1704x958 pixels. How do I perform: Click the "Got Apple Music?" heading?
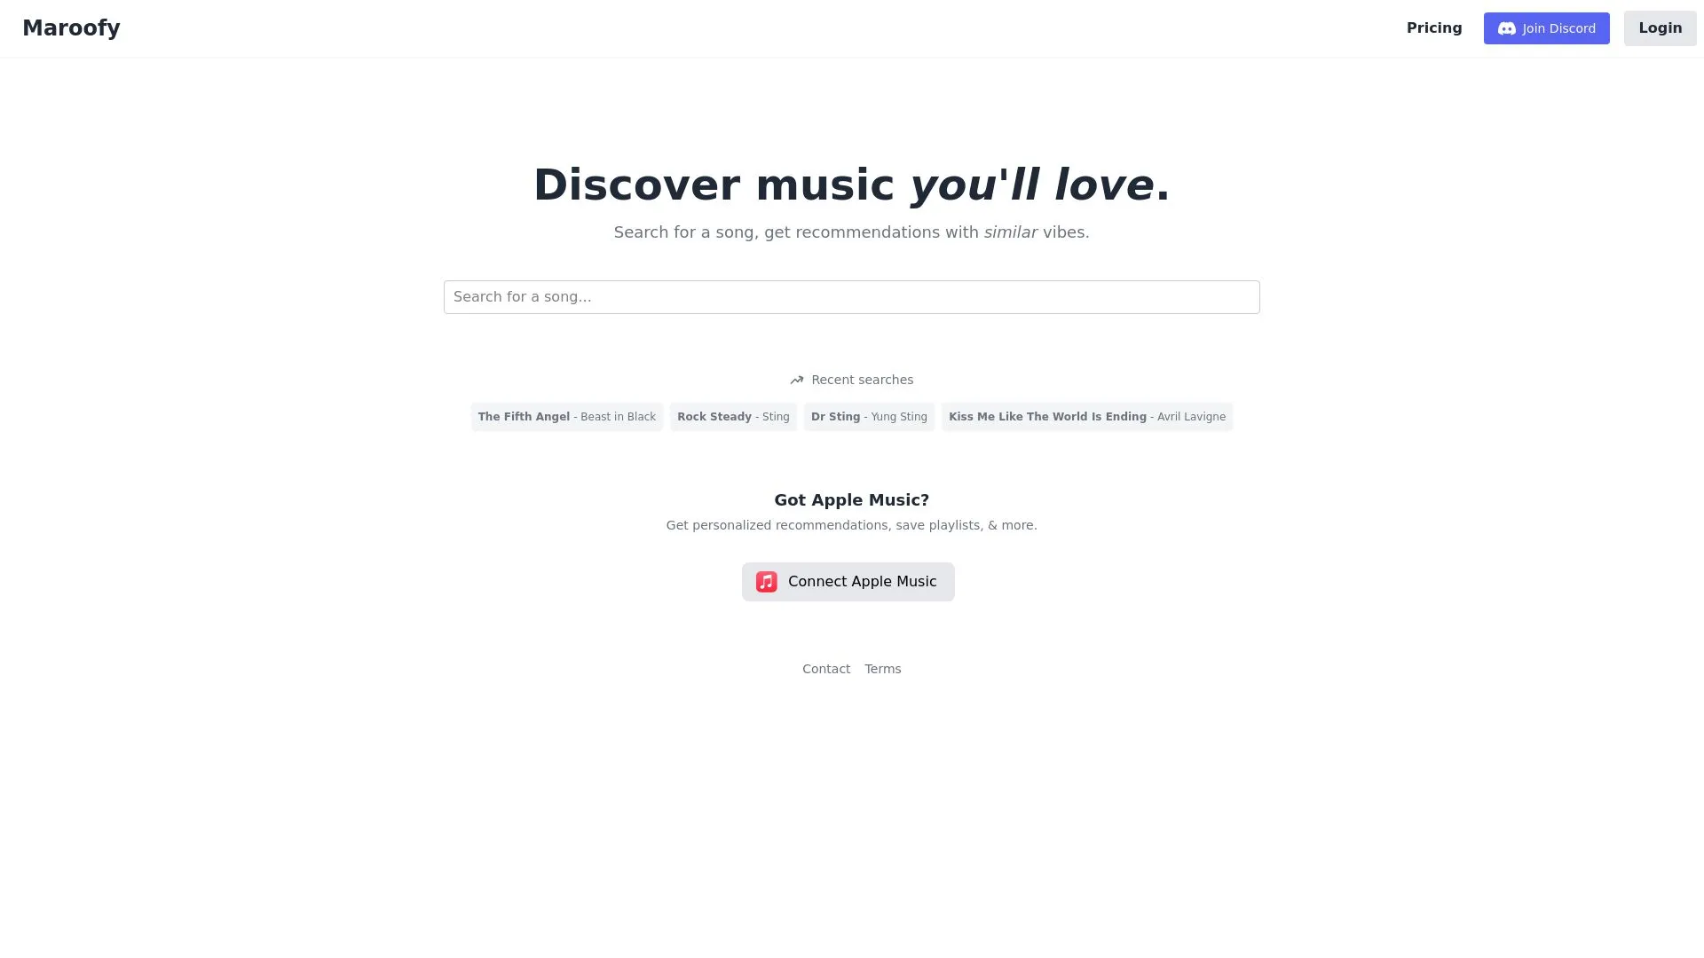851,500
